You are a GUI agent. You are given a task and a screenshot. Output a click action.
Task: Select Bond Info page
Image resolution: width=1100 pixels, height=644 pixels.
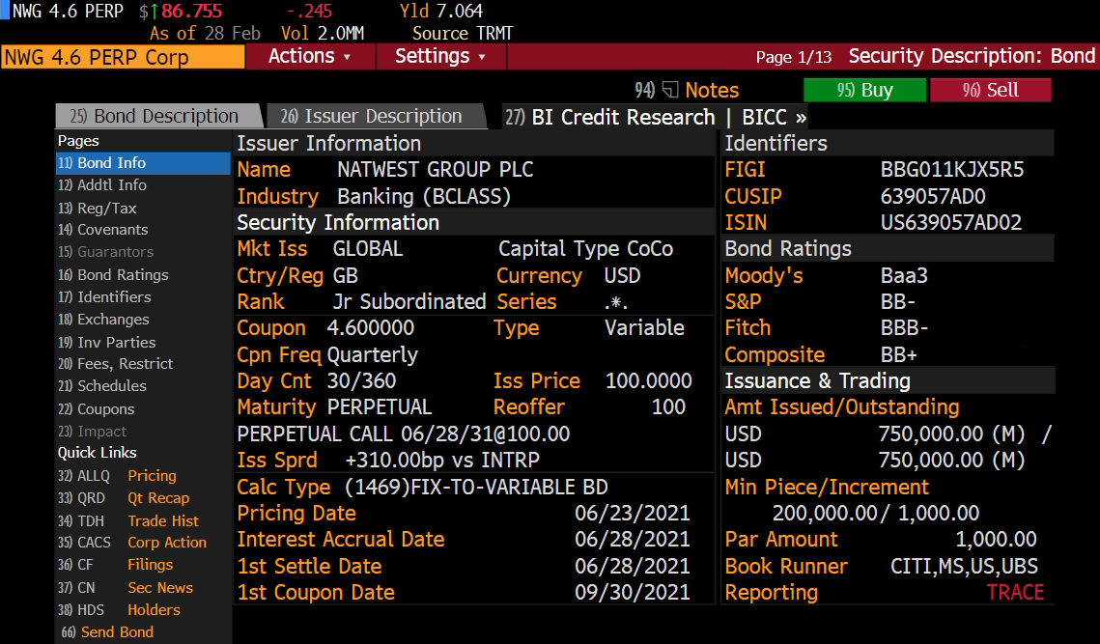142,163
